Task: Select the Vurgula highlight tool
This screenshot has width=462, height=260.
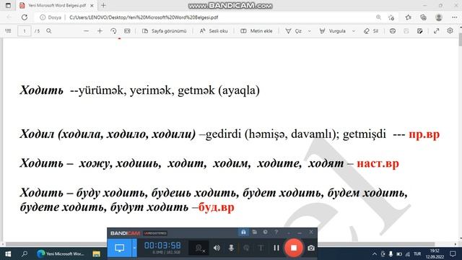Action: tap(332, 30)
